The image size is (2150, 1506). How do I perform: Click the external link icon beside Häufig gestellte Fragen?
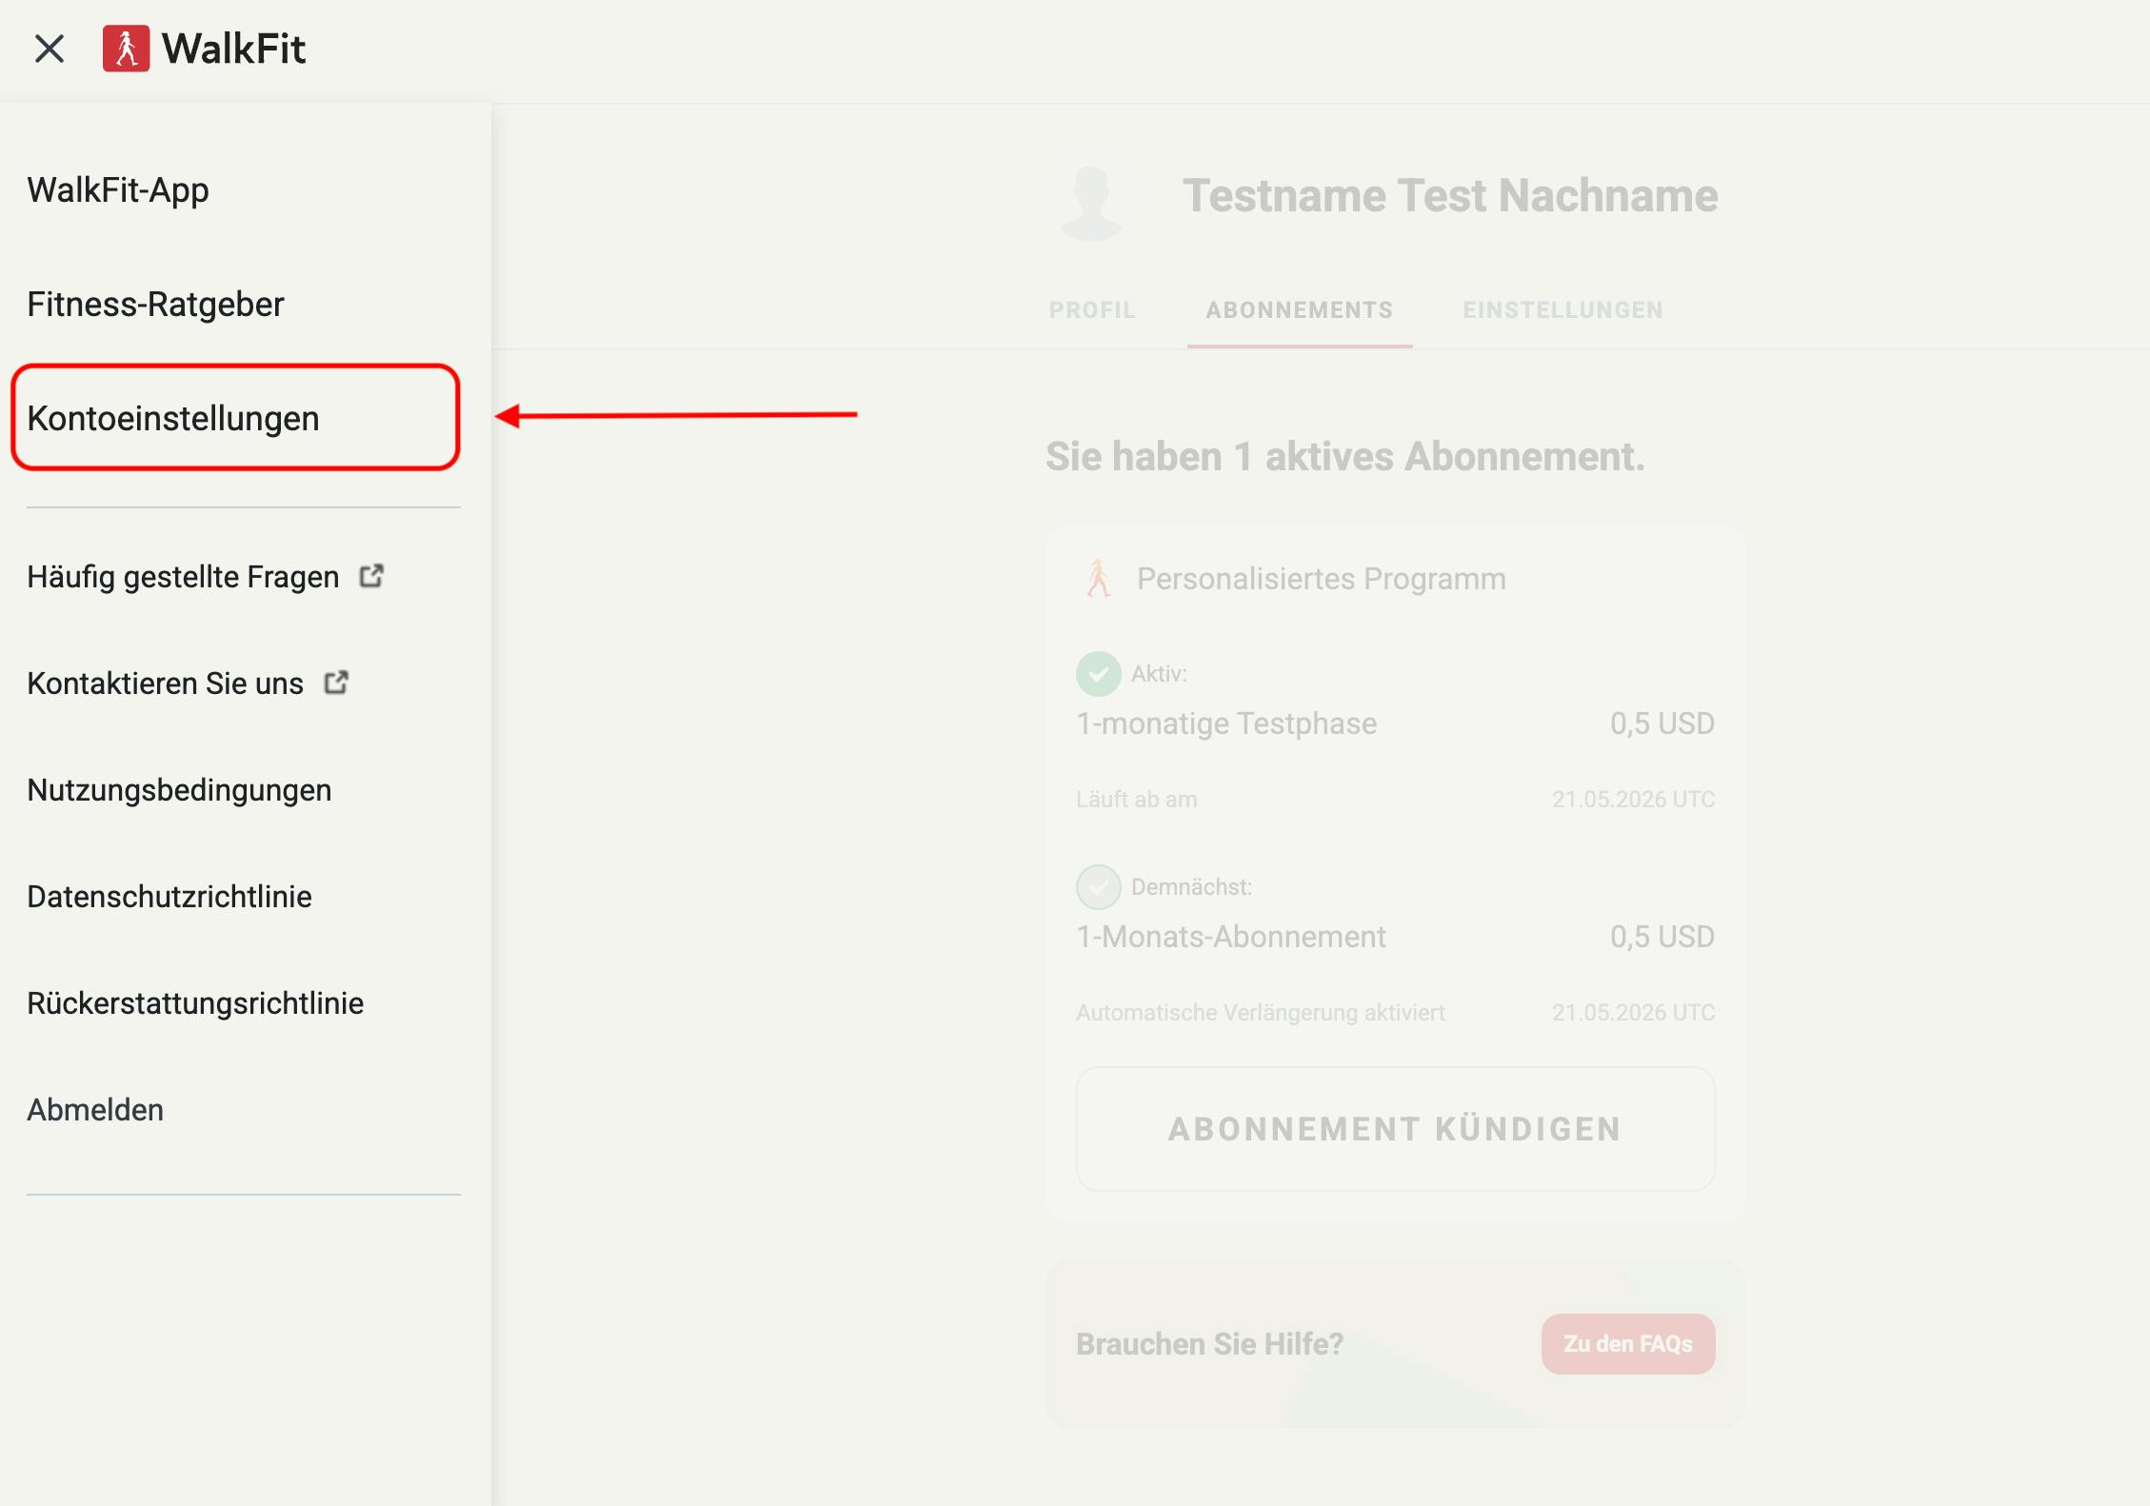371,576
